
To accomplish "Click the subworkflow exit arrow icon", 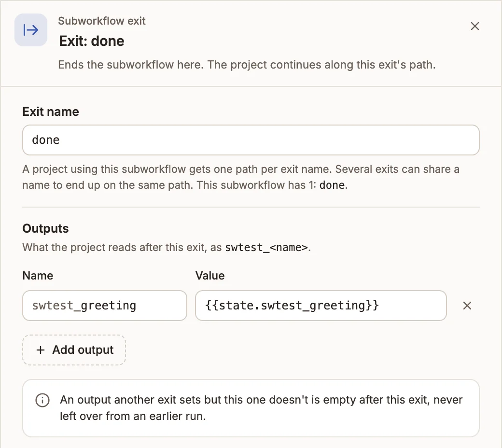I will point(31,30).
